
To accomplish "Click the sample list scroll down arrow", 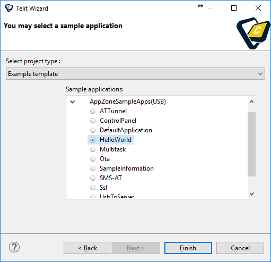I will point(251,194).
